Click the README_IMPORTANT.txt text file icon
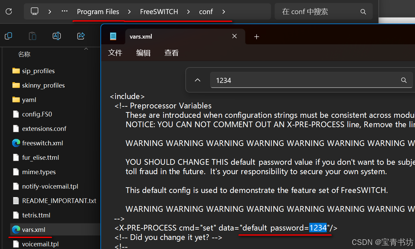 pos(16,201)
